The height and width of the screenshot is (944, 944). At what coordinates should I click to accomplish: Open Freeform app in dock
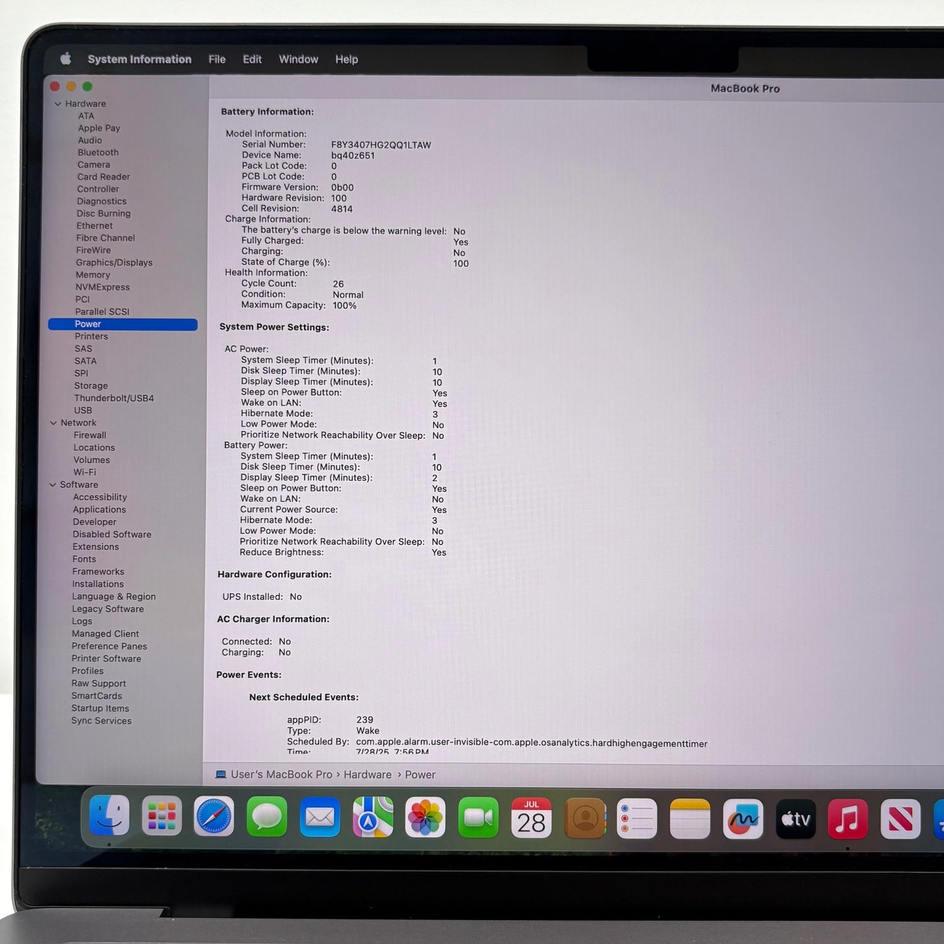pyautogui.click(x=743, y=819)
